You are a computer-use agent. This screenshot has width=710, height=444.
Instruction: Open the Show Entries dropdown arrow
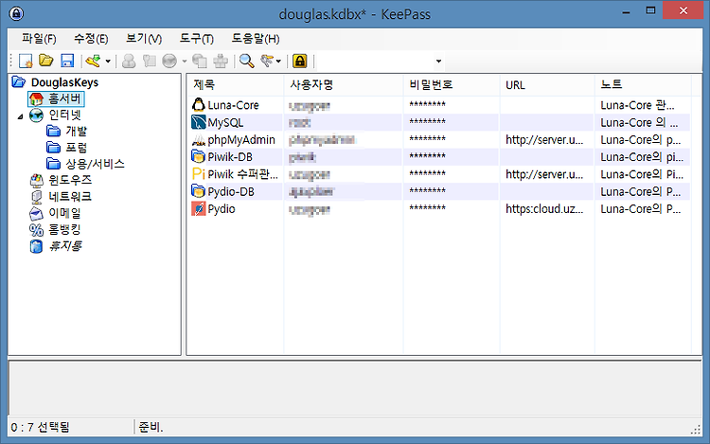pos(278,62)
